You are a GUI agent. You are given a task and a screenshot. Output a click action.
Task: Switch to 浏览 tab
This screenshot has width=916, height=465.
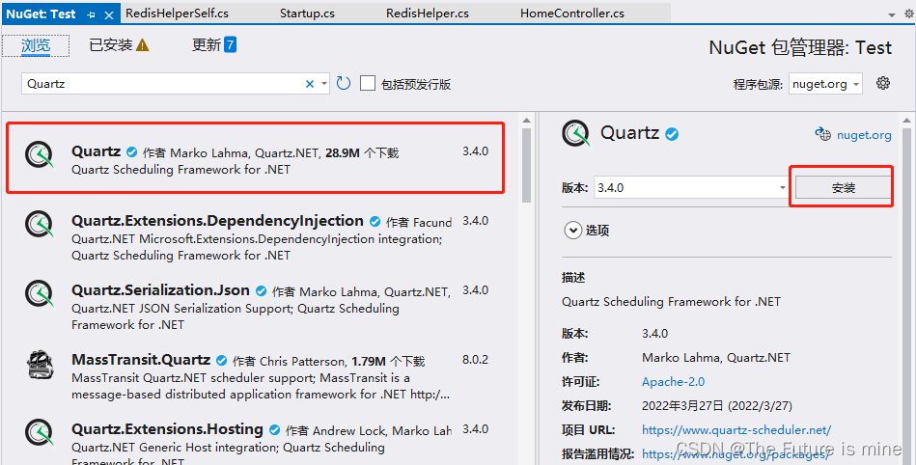(36, 45)
